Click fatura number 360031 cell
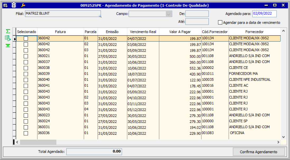Image resolution: width=290 pixels, height=160 pixels. point(60,127)
